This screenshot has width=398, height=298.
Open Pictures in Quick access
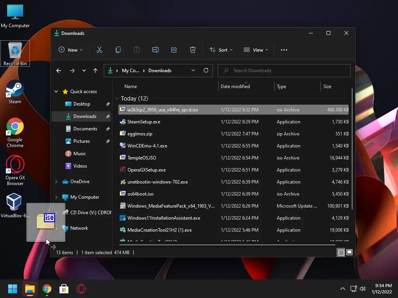pyautogui.click(x=81, y=141)
